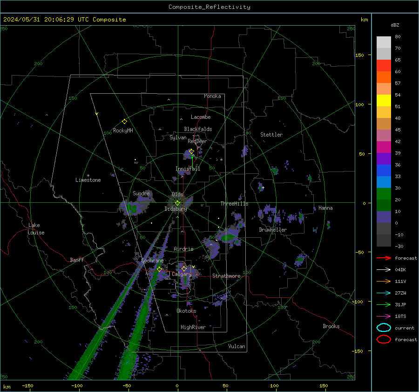Click the Brooks label
Image resolution: width=419 pixels, height=392 pixels.
(x=331, y=326)
